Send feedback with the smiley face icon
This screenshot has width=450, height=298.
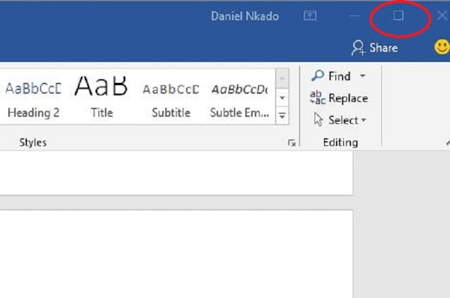(x=442, y=47)
